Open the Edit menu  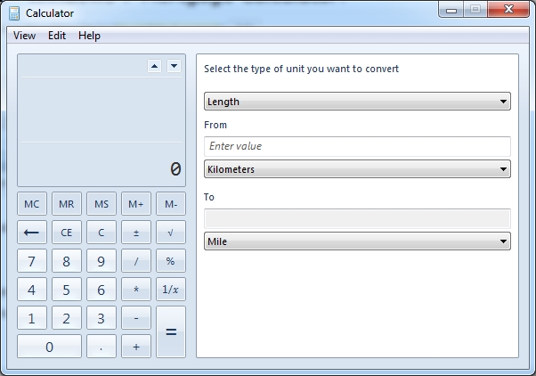[x=57, y=36]
